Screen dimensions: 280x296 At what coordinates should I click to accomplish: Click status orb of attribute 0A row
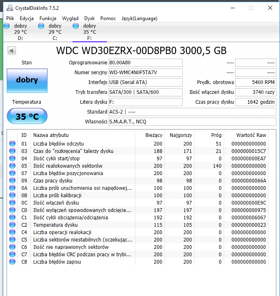(12, 188)
